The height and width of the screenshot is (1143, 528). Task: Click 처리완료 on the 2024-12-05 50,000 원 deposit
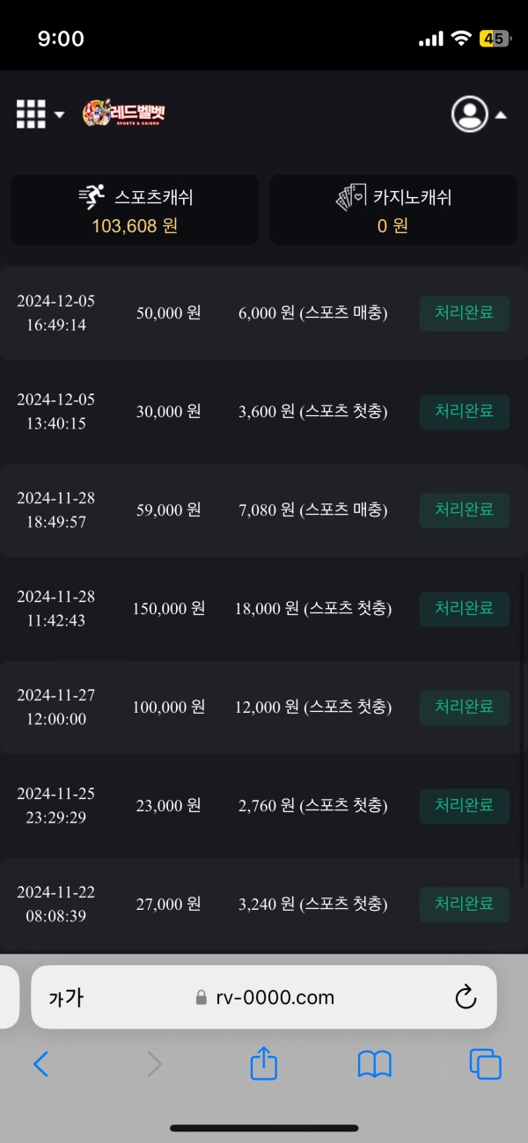click(x=464, y=312)
